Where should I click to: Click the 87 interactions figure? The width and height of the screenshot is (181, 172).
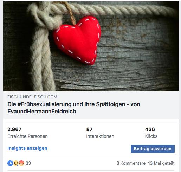(x=89, y=129)
